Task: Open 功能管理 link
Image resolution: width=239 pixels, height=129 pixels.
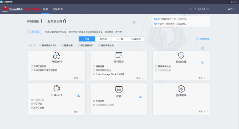Action: click(204, 39)
